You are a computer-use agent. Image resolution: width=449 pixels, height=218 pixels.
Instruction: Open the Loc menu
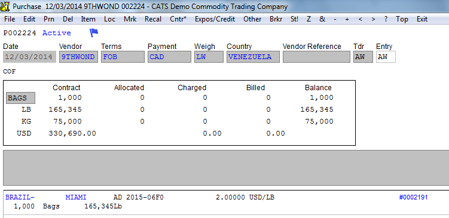[x=109, y=19]
